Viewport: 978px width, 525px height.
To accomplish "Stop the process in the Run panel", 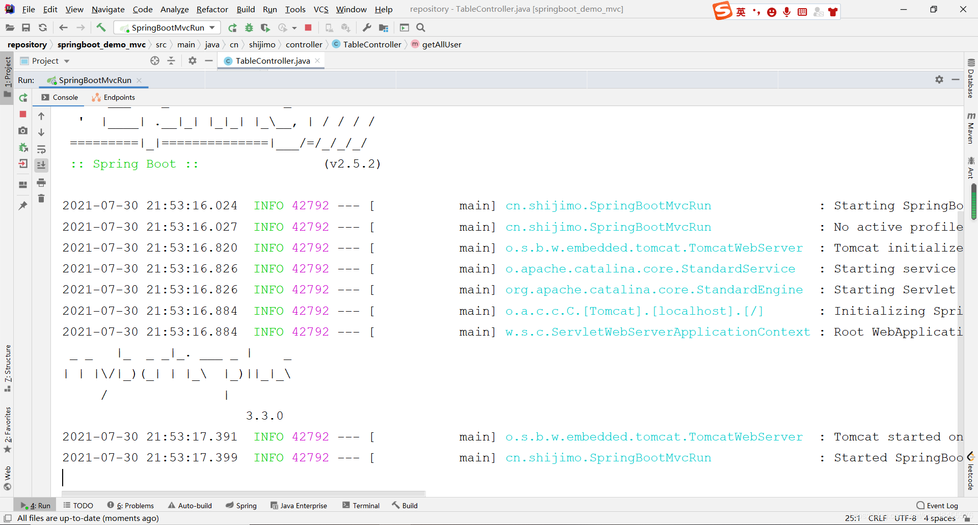I will [x=23, y=114].
